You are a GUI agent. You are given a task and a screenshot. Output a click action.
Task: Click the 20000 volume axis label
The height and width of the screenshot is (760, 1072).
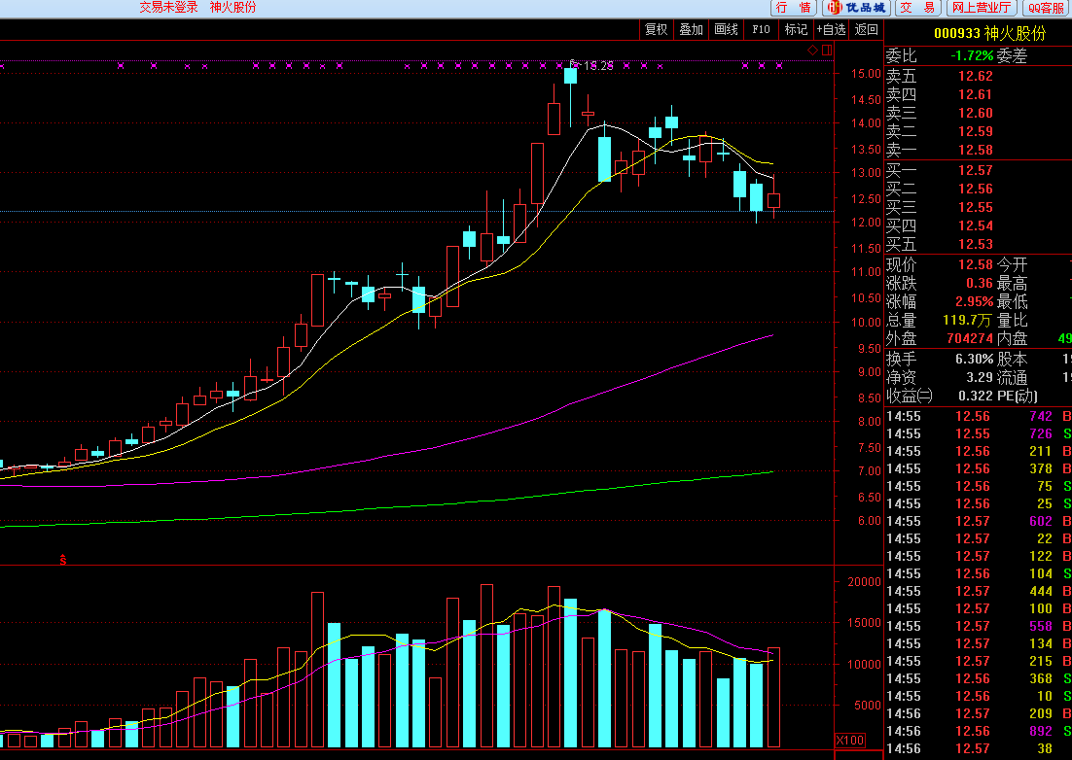tap(864, 582)
